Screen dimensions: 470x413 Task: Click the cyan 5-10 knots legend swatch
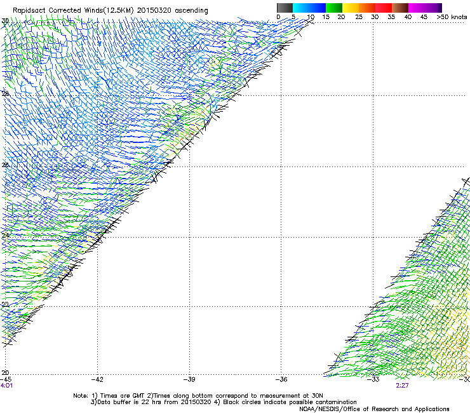pos(301,8)
